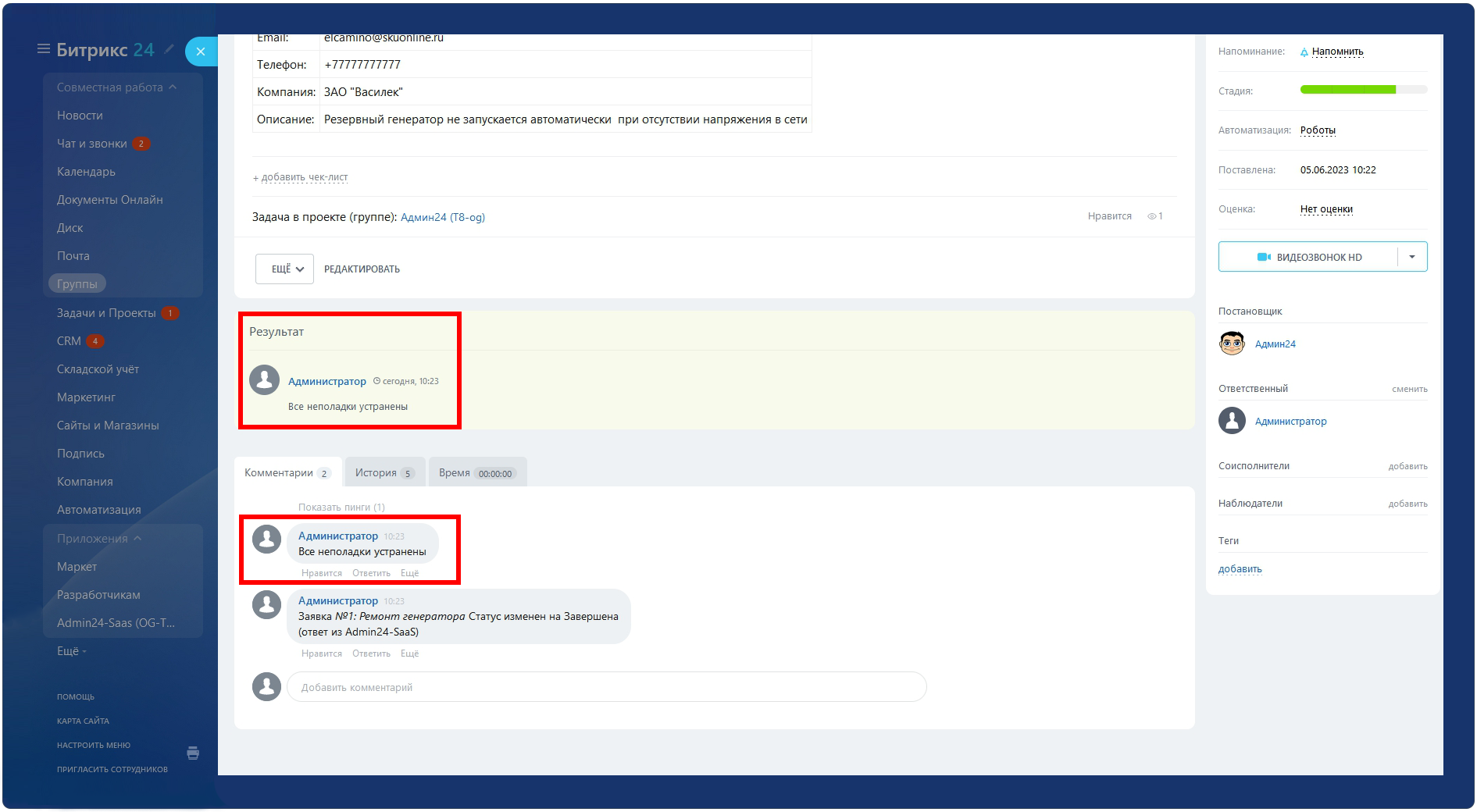The height and width of the screenshot is (812, 1477).
Task: Select Группы in the sidebar
Action: pyautogui.click(x=77, y=283)
